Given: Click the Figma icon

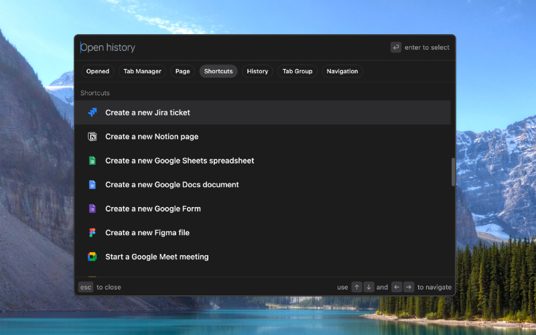Looking at the screenshot, I should (x=92, y=232).
